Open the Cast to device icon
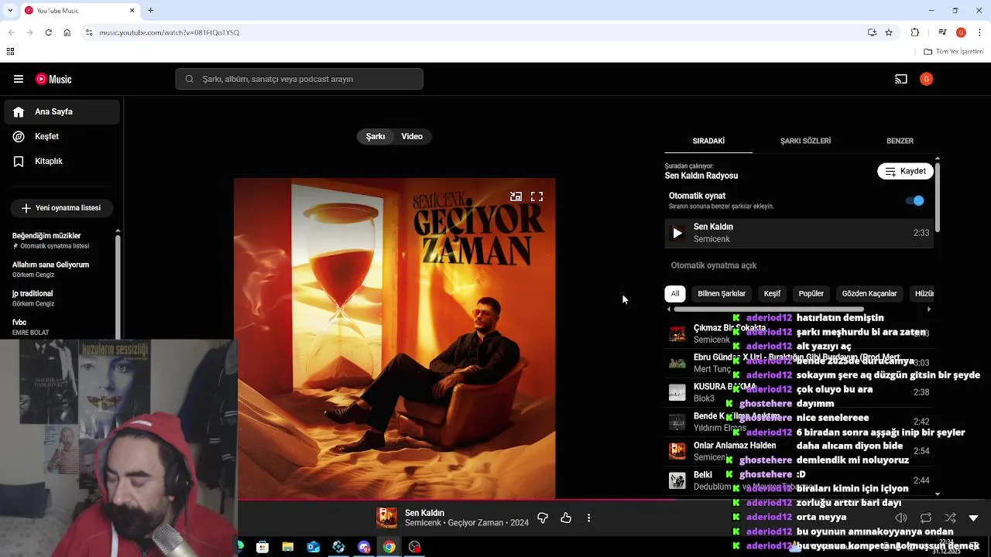991x557 pixels. tap(900, 79)
